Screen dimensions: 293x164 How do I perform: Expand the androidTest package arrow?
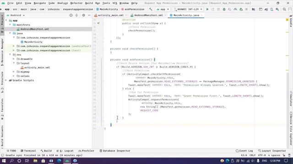coord(14,46)
